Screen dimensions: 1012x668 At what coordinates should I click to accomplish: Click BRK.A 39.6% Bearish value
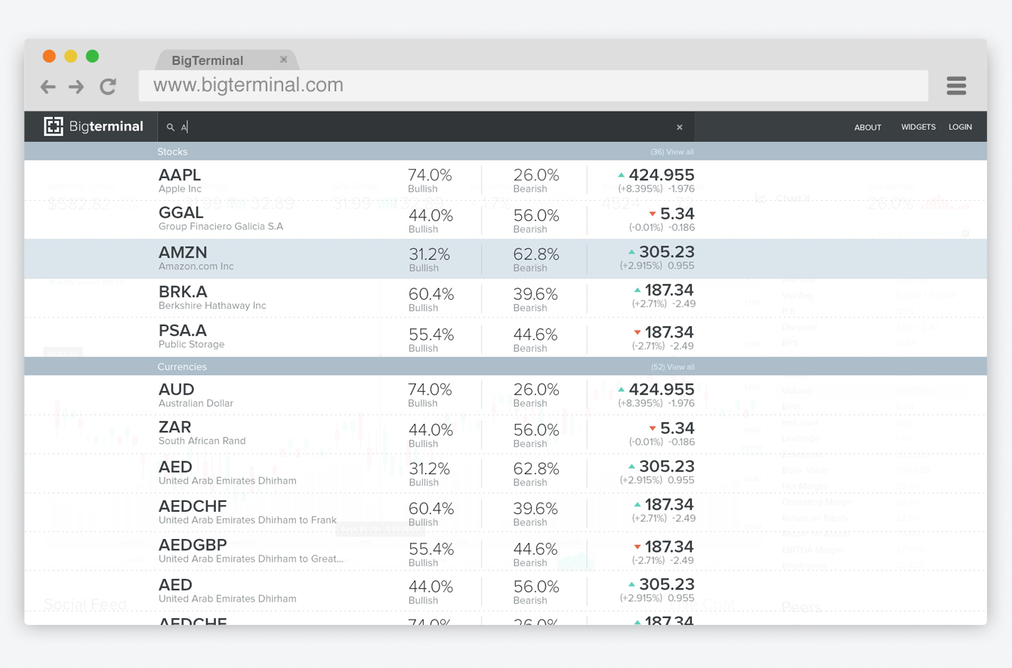coord(536,294)
